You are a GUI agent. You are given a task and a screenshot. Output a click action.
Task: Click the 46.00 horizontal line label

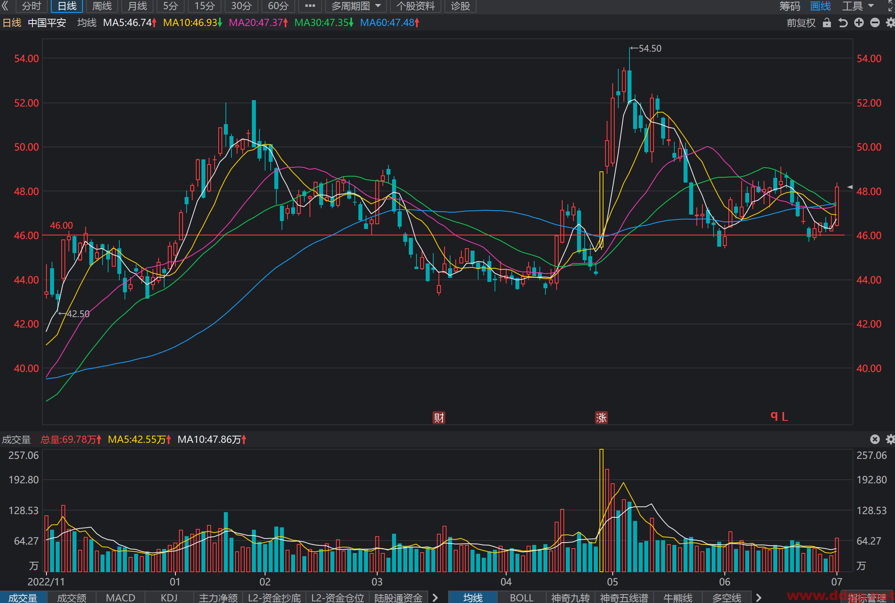point(61,225)
